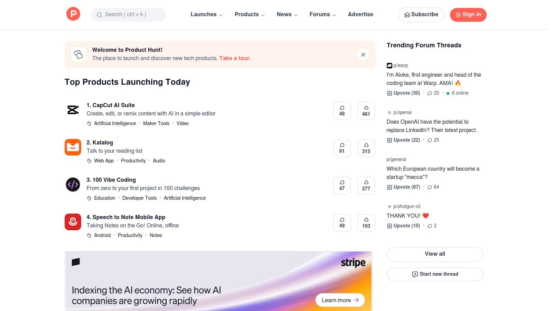This screenshot has height=311, width=553.
Task: Open the European startup mecca thread
Action: pyautogui.click(x=433, y=173)
